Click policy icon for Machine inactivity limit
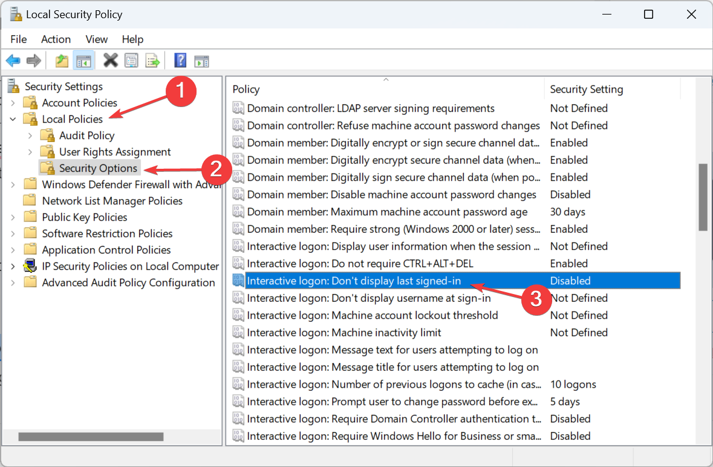Viewport: 713px width, 467px height. point(238,332)
